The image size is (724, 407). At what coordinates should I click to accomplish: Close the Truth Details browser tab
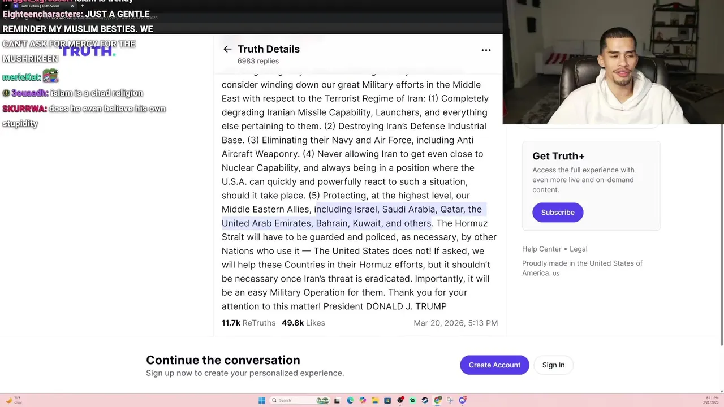coord(72,6)
